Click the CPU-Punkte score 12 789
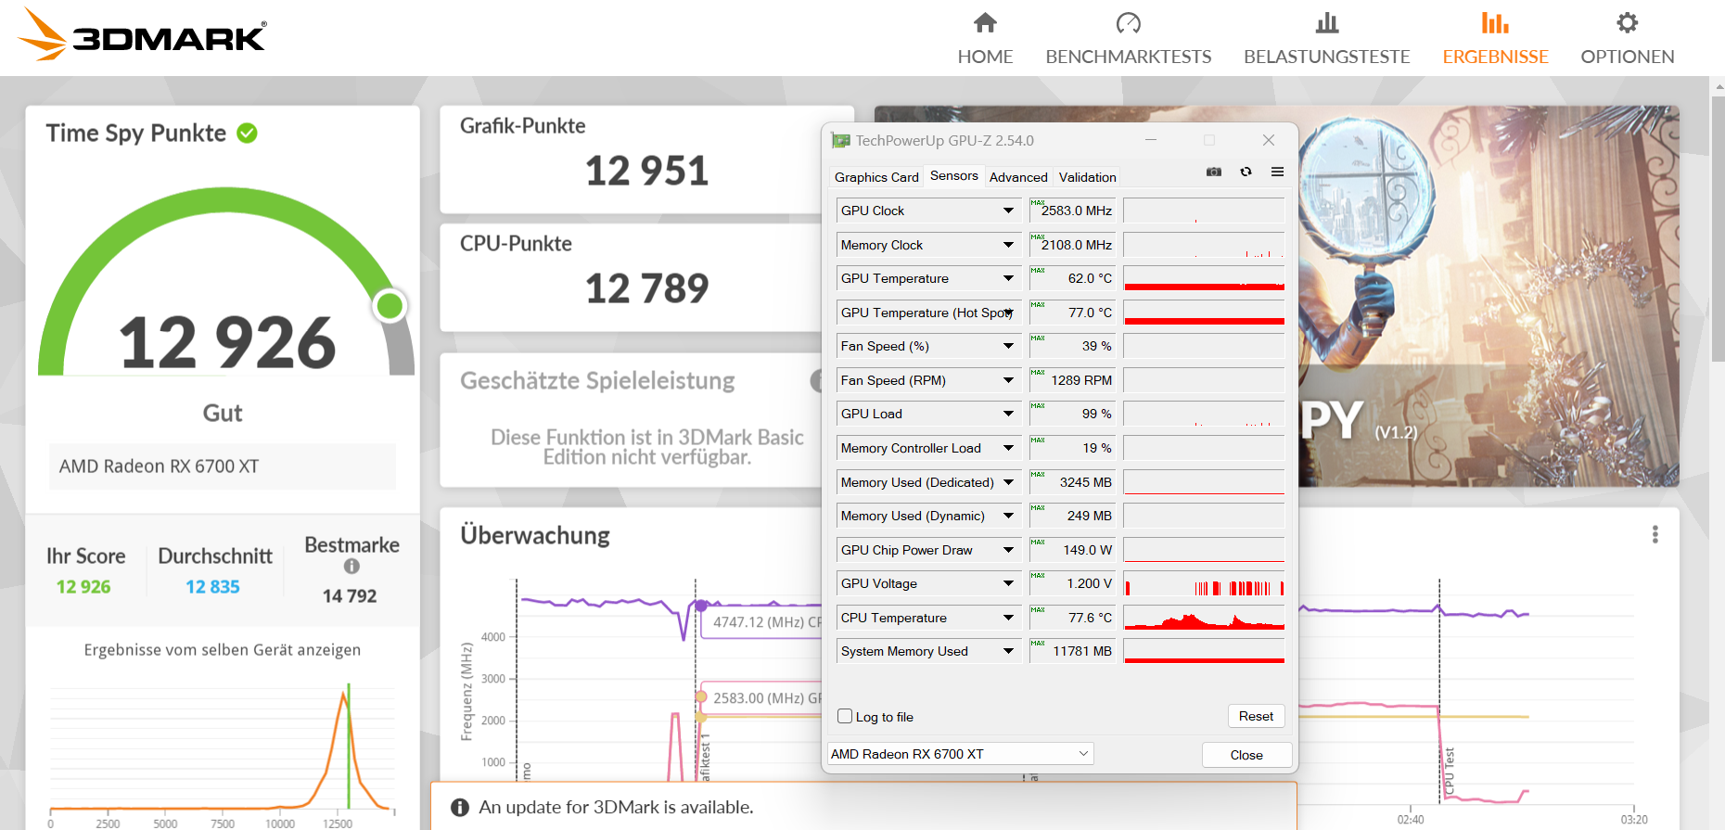Viewport: 1725px width, 830px height. (x=646, y=288)
